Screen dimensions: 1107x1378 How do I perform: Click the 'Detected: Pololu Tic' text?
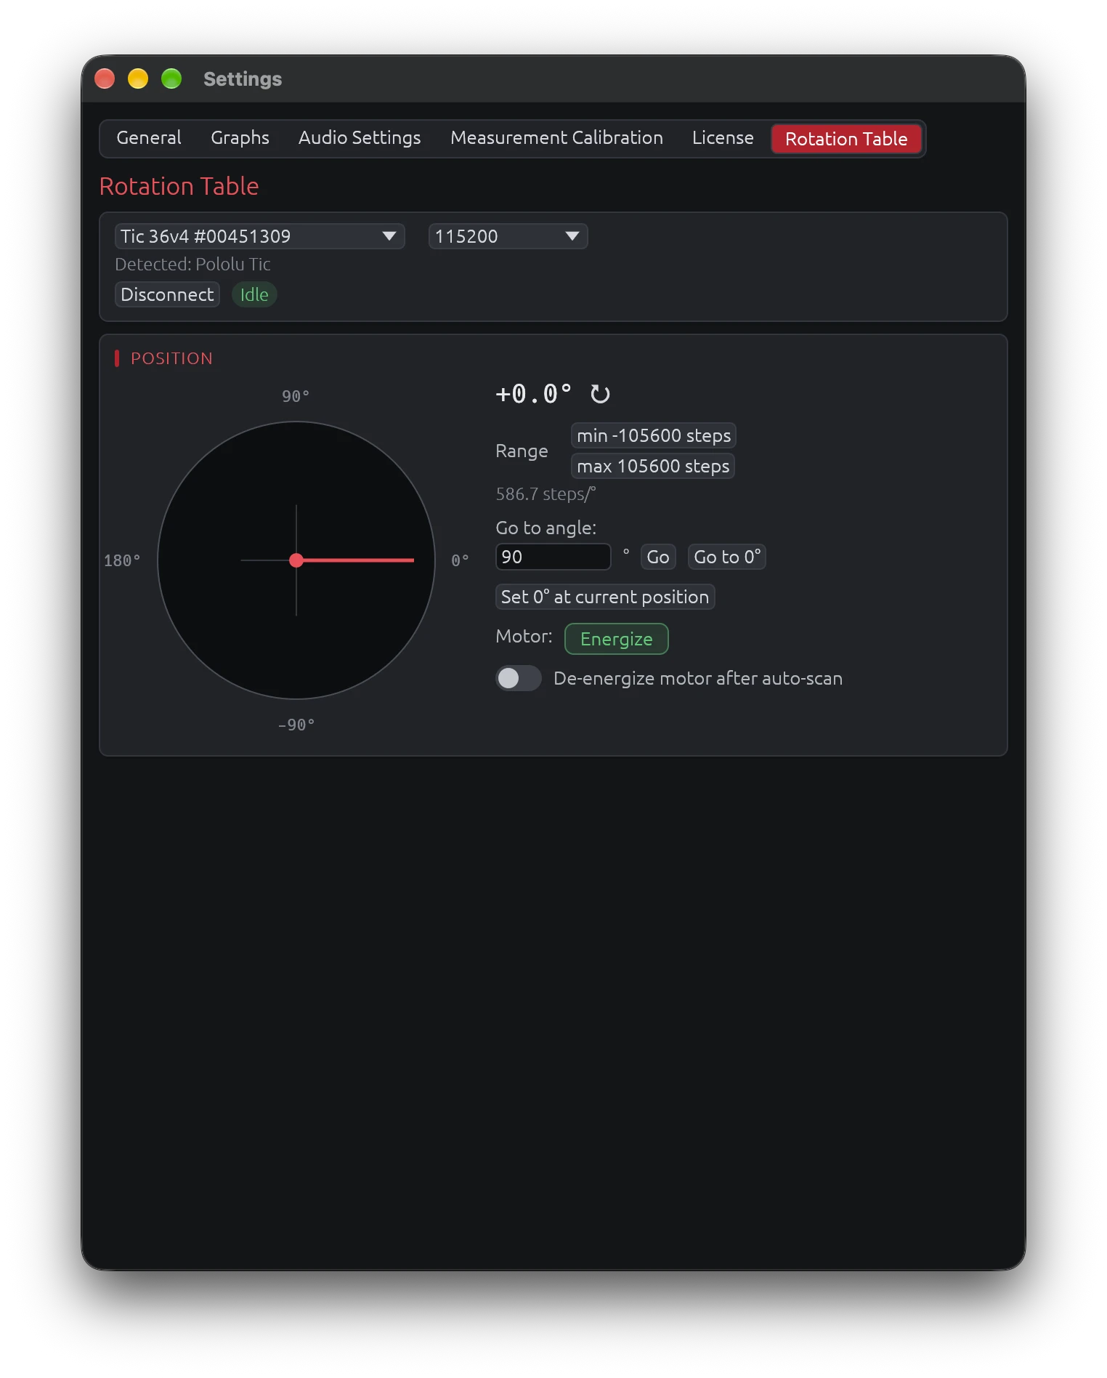[x=192, y=264]
